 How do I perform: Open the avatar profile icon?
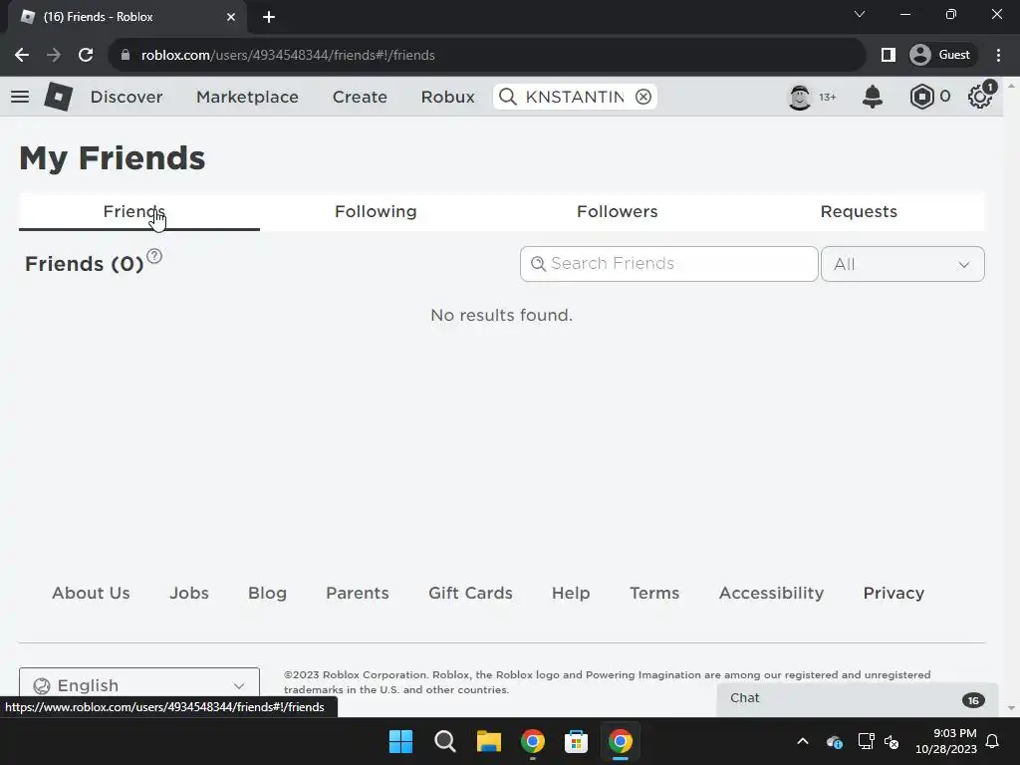[800, 97]
